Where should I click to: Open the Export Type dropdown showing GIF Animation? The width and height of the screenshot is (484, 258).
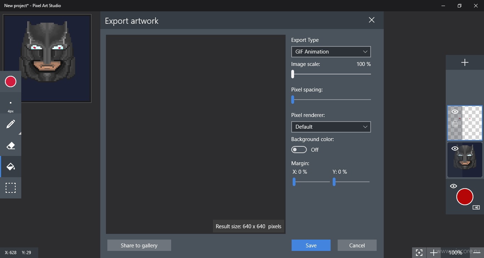[331, 52]
